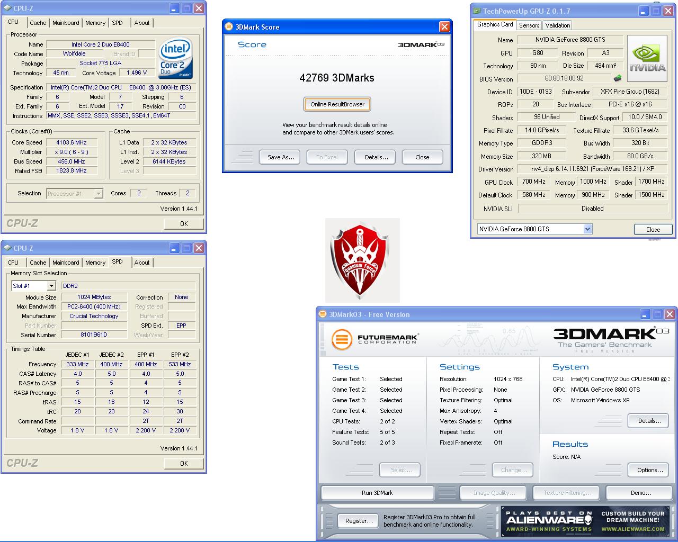
Task: Click Online ResultBrowser button
Action: pos(337,104)
